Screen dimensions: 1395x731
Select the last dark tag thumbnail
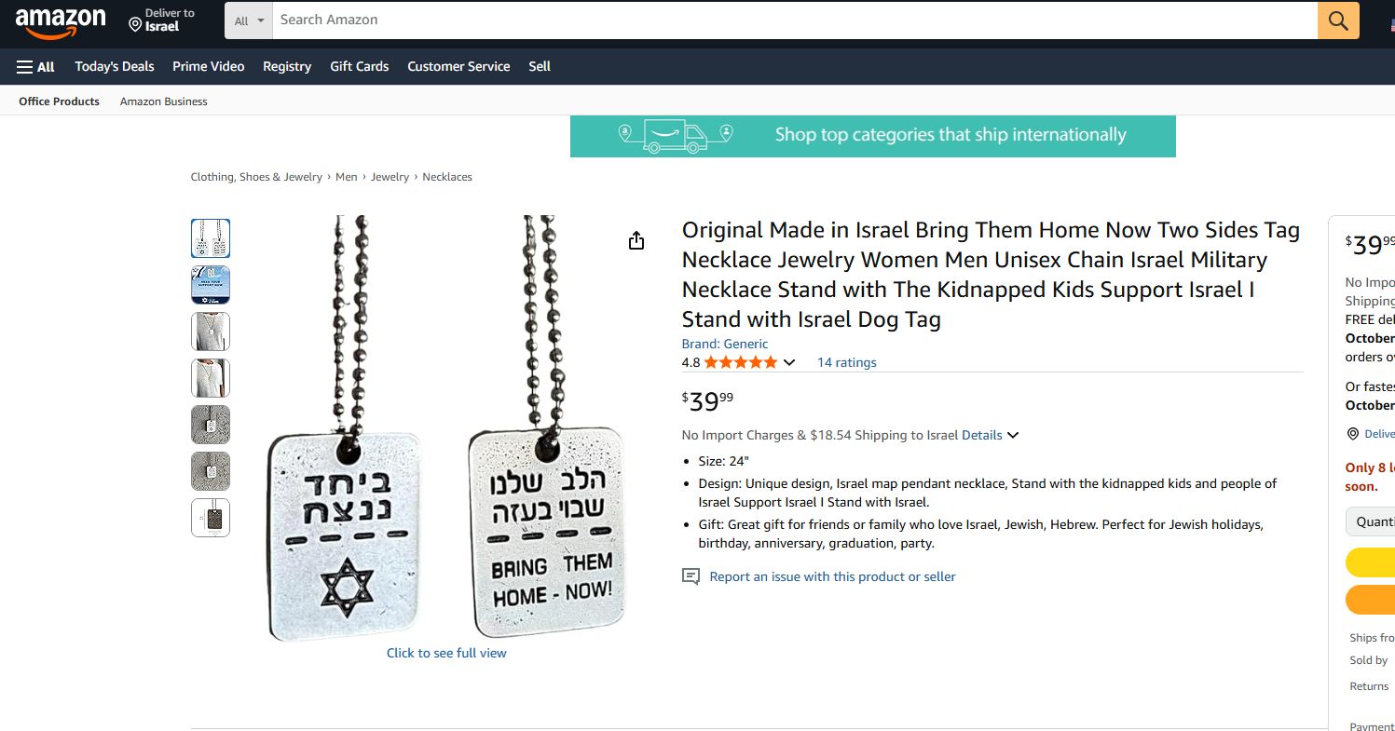click(211, 518)
